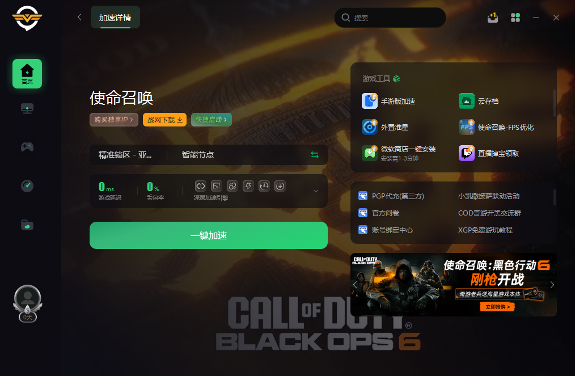Click the second deep acceleration engine icon

click(x=217, y=186)
